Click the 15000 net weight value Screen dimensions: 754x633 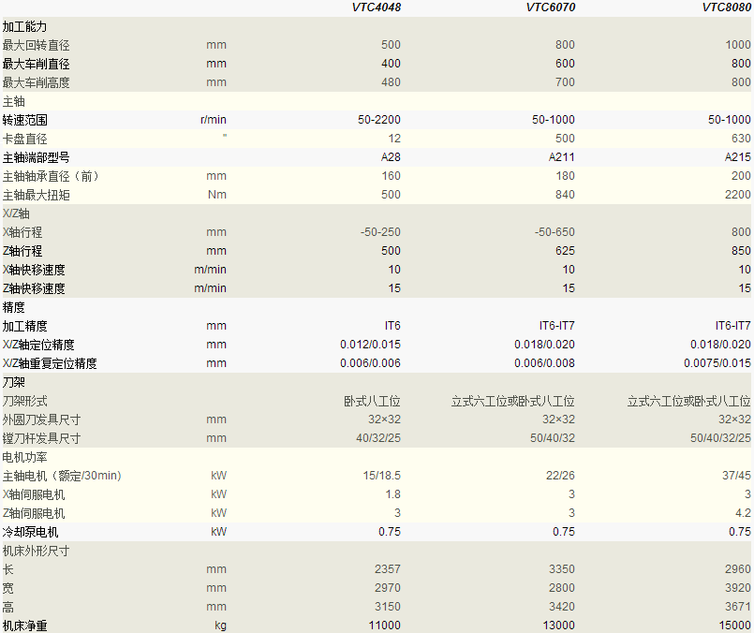(x=734, y=626)
